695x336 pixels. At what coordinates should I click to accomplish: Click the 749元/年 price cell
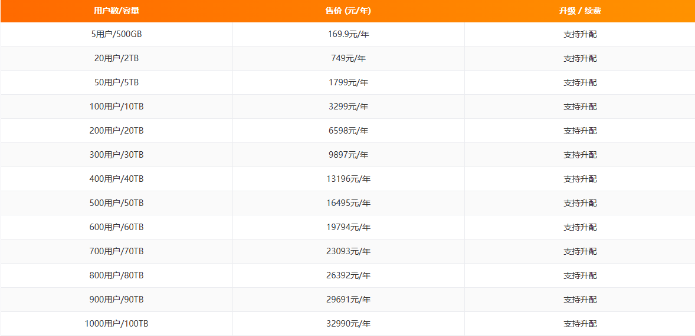click(x=348, y=58)
